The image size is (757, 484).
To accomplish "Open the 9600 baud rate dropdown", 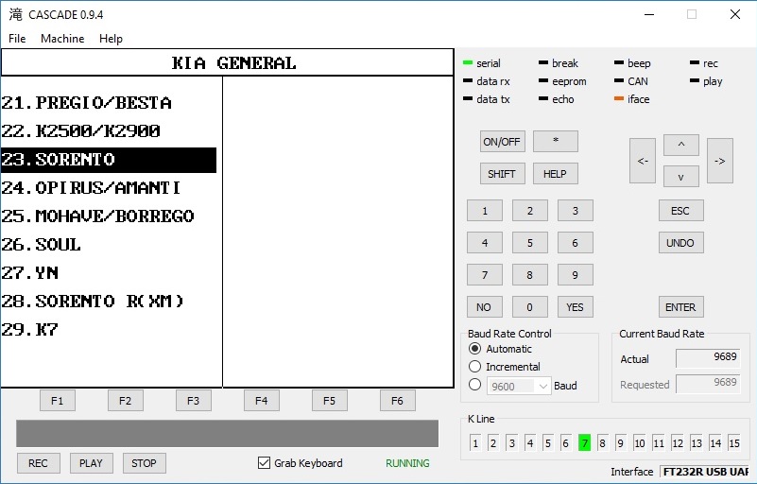I will point(519,386).
